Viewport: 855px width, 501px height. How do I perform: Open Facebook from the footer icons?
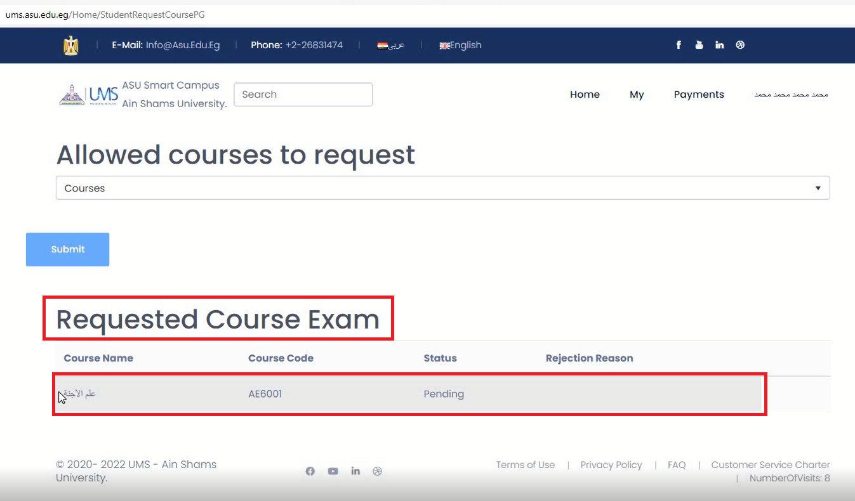click(310, 471)
